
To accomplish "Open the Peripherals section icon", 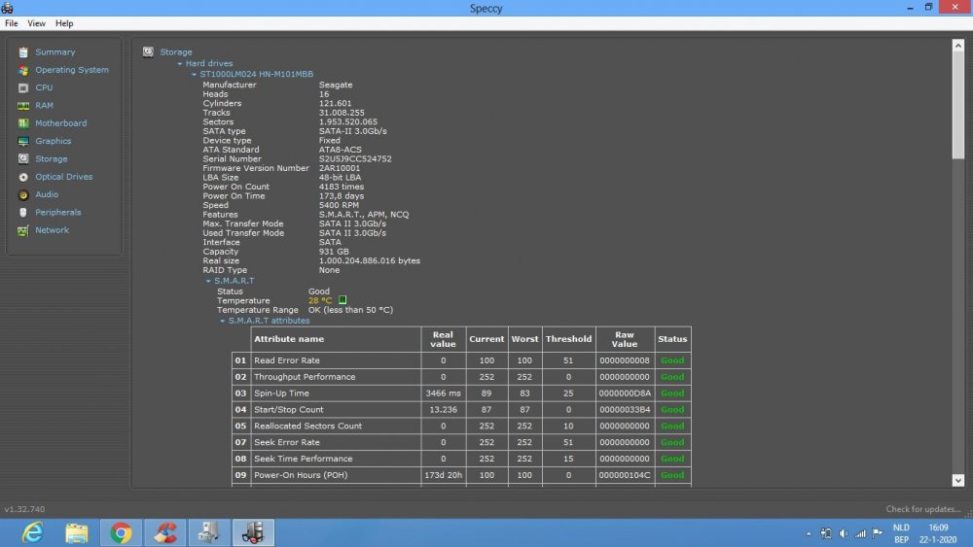I will tap(23, 213).
